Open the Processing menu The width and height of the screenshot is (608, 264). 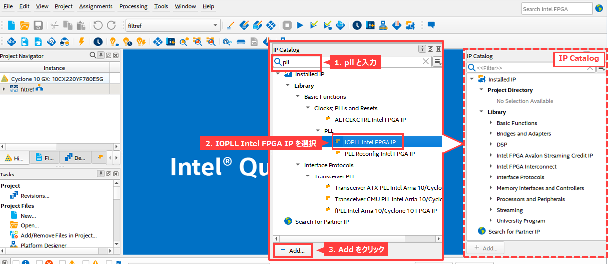click(x=133, y=6)
